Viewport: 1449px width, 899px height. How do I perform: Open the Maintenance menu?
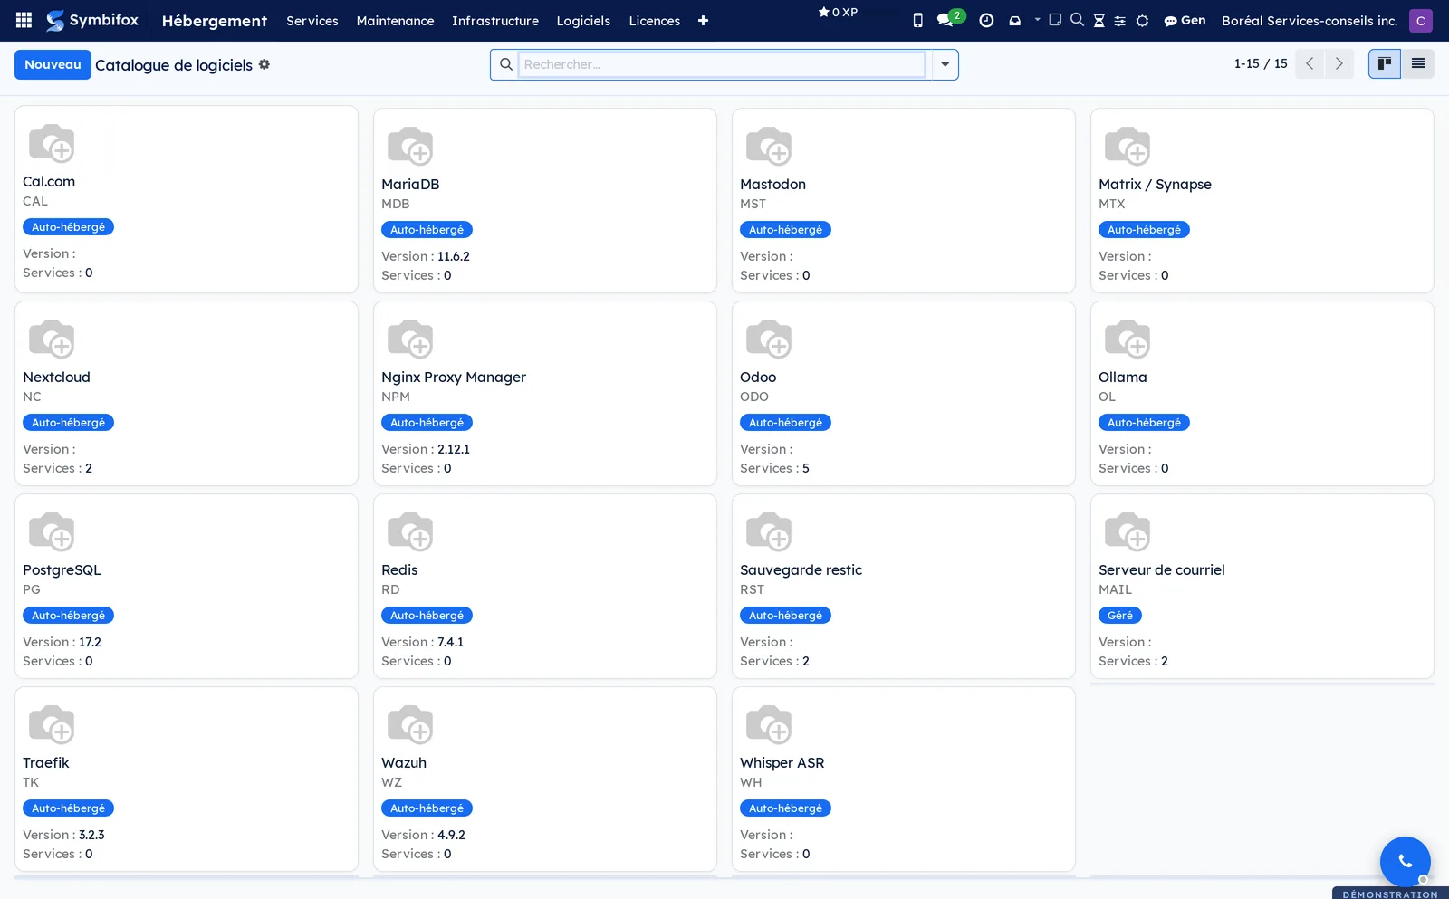point(395,20)
